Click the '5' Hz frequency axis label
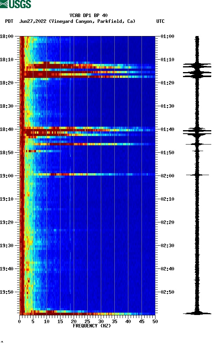Screen dimensions: 214x346 (x=33, y=322)
